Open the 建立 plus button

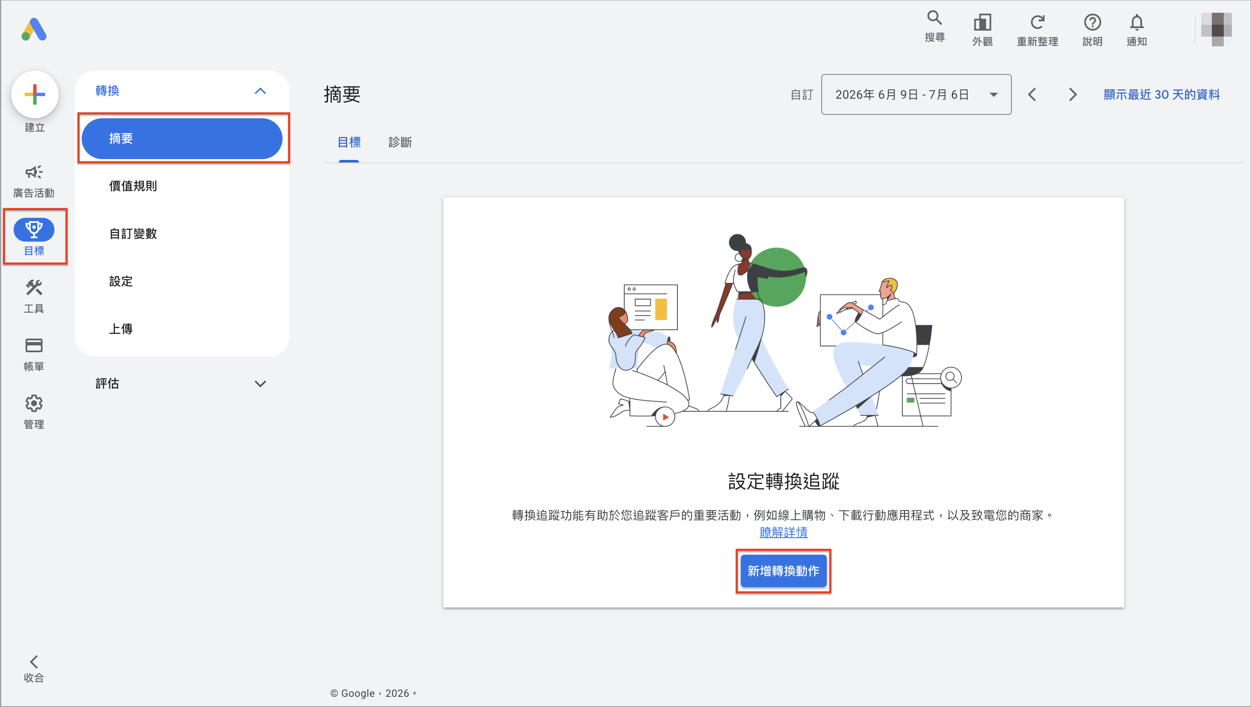coord(35,94)
